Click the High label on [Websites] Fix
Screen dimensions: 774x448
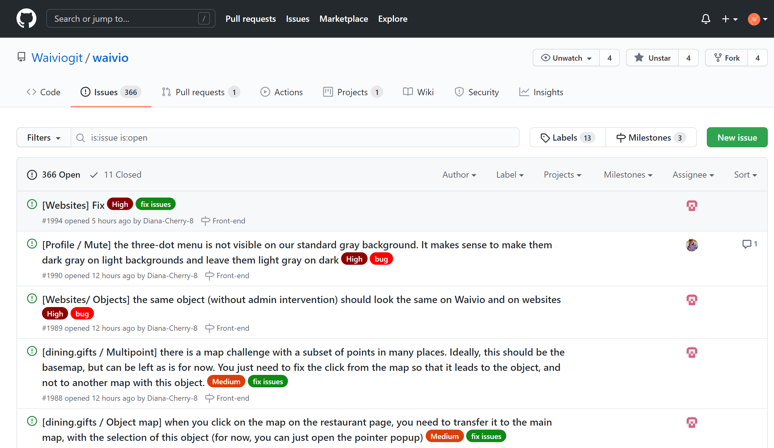click(x=120, y=204)
